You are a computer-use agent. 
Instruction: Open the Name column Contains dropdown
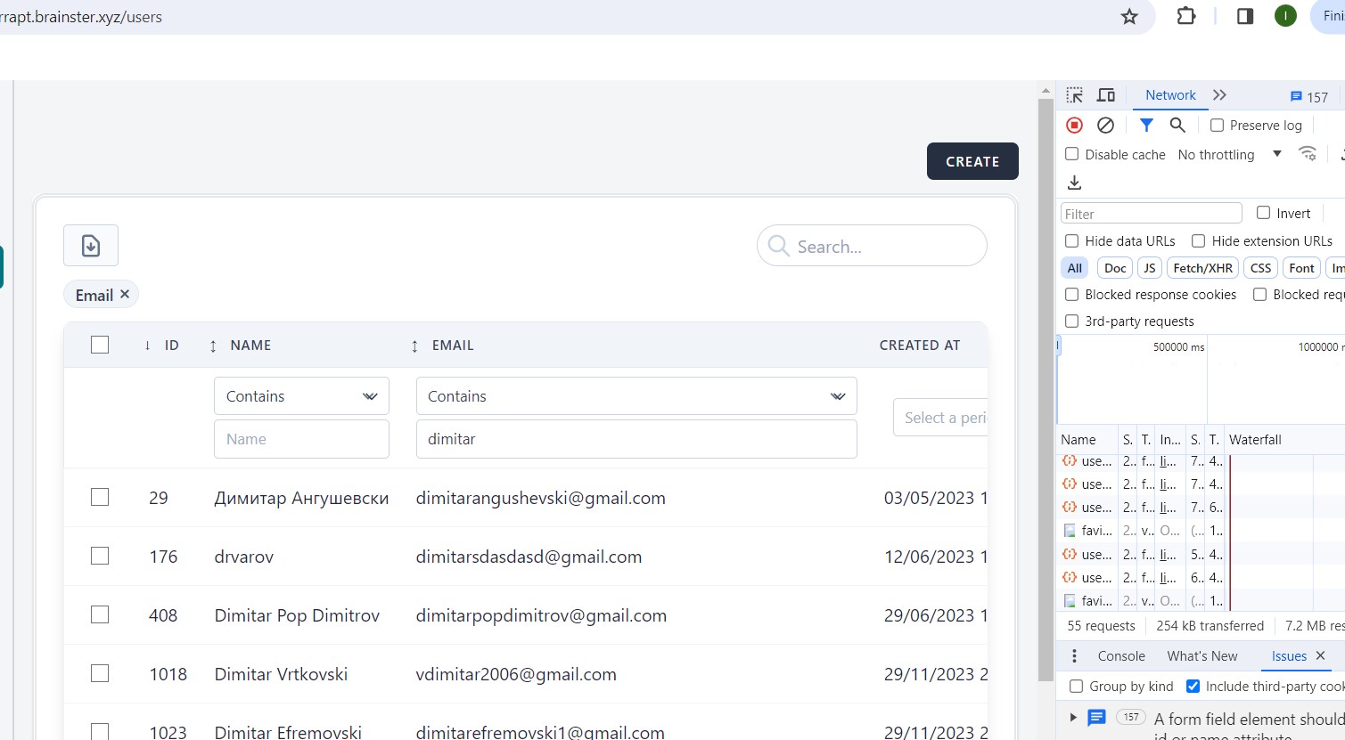301,396
